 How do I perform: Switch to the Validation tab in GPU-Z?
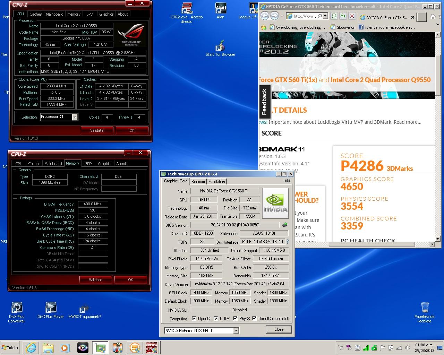217,182
